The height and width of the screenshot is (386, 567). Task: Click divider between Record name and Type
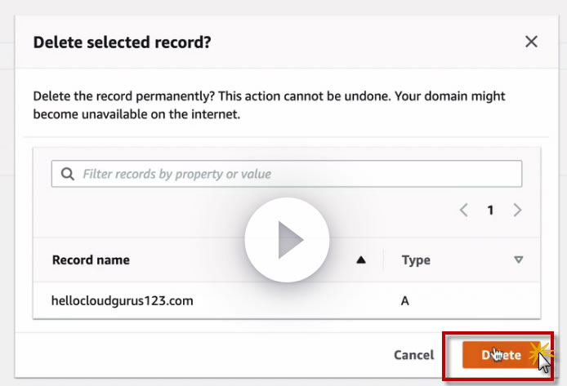pyautogui.click(x=384, y=260)
